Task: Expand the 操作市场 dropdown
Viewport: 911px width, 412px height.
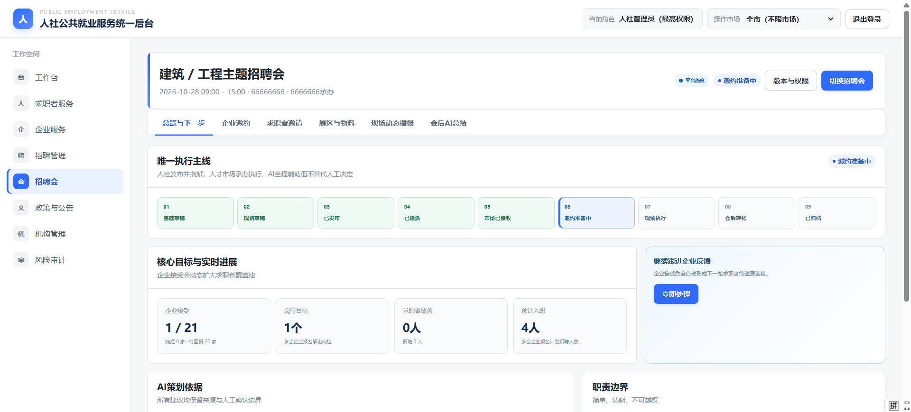Action: [774, 19]
